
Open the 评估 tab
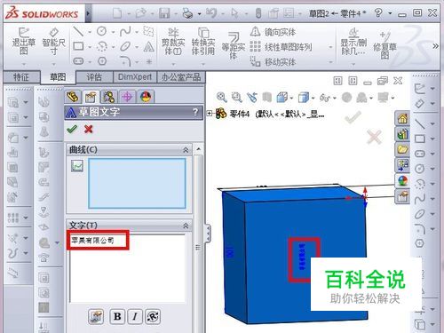[94, 77]
